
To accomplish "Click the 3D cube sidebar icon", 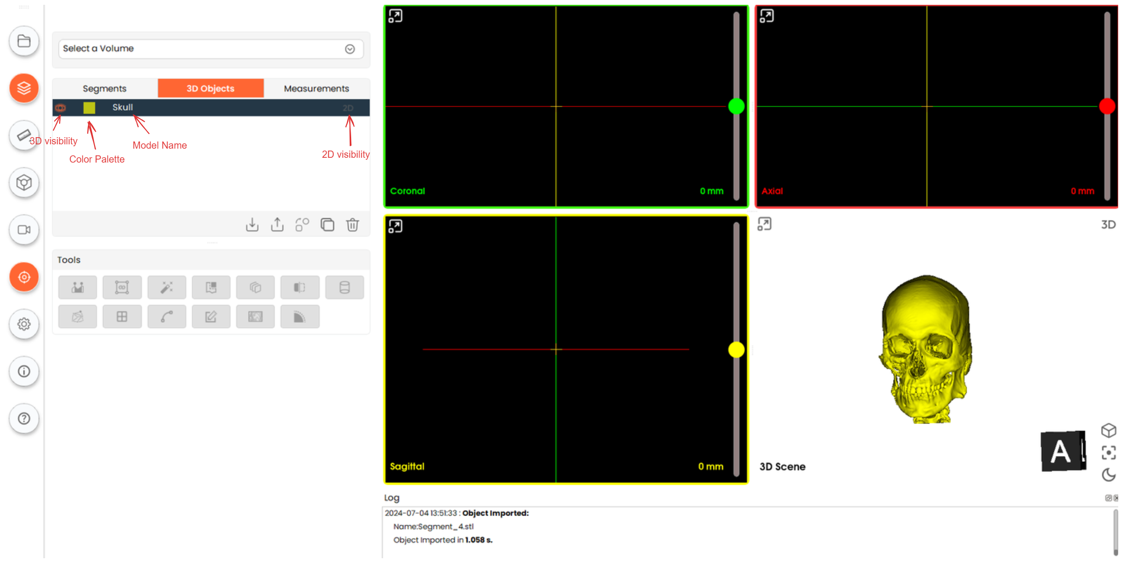I will tap(24, 182).
